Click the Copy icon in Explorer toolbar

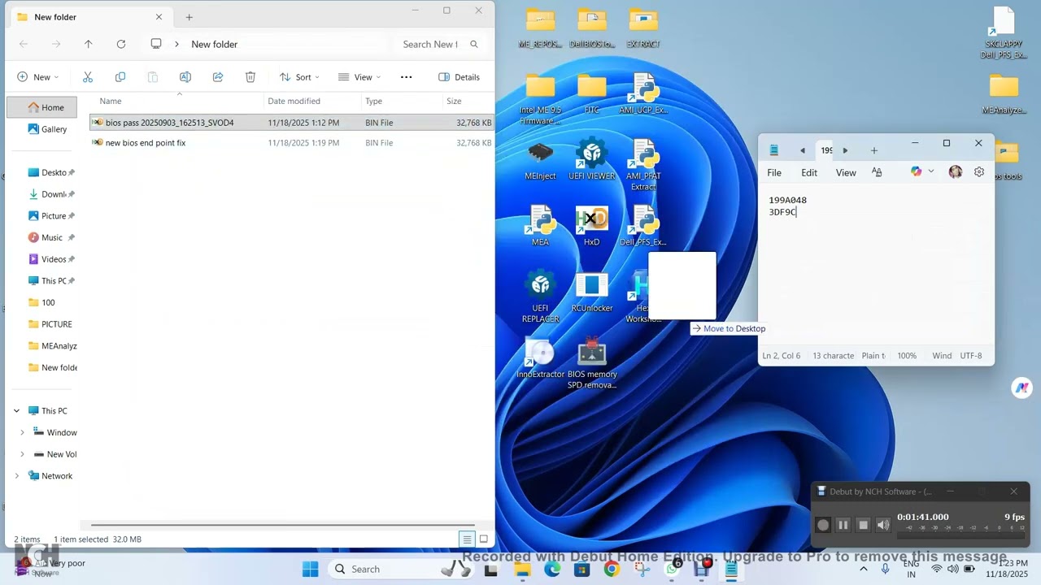(x=120, y=77)
